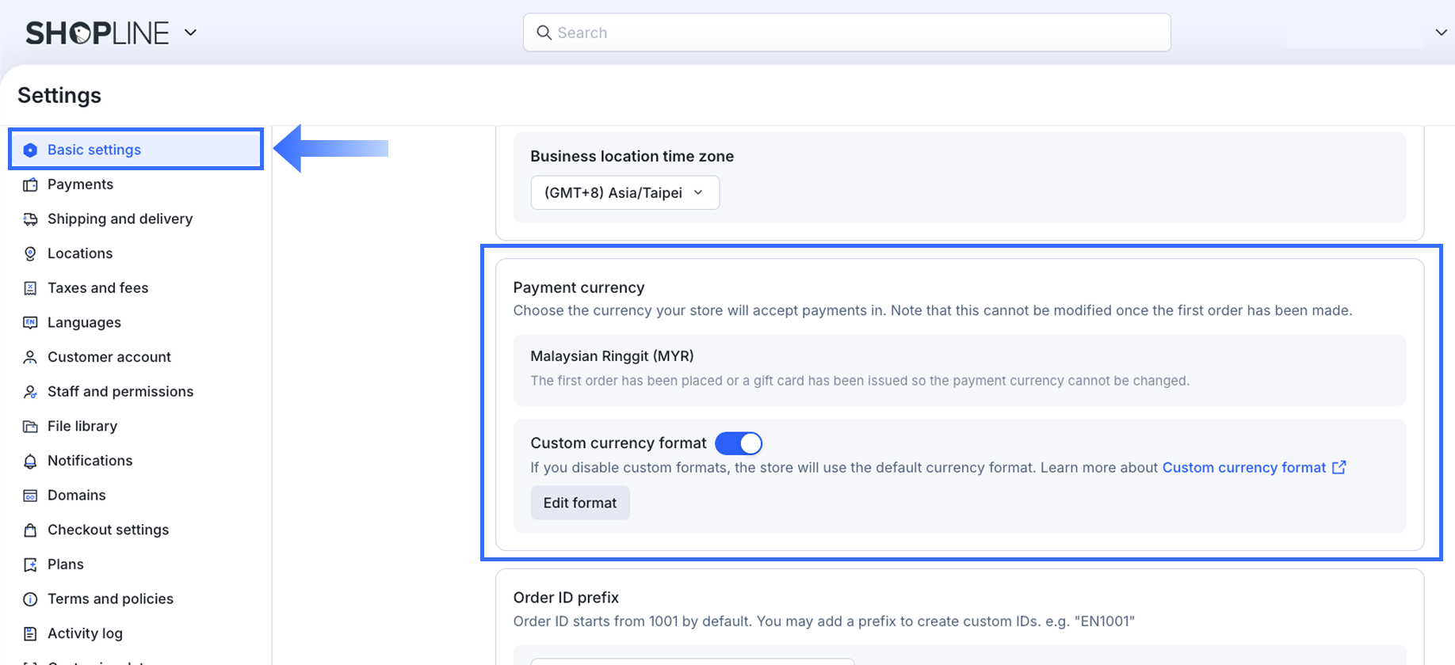Click the Locations pin icon
The height and width of the screenshot is (665, 1455).
(x=30, y=253)
